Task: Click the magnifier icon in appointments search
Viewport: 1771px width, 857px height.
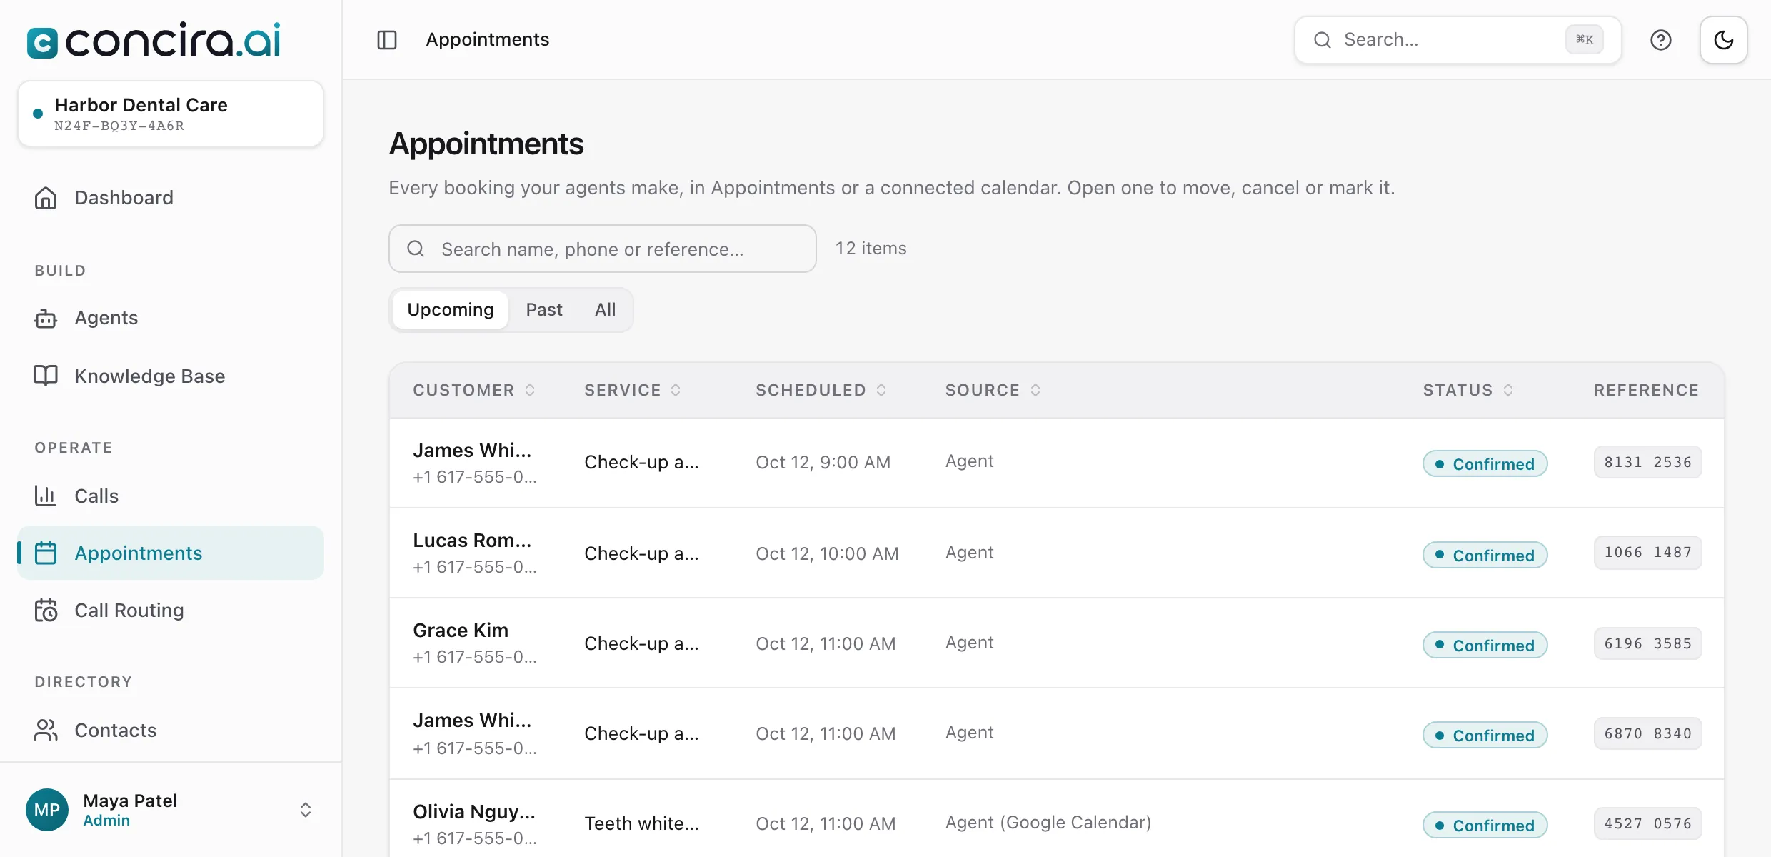Action: pos(416,249)
